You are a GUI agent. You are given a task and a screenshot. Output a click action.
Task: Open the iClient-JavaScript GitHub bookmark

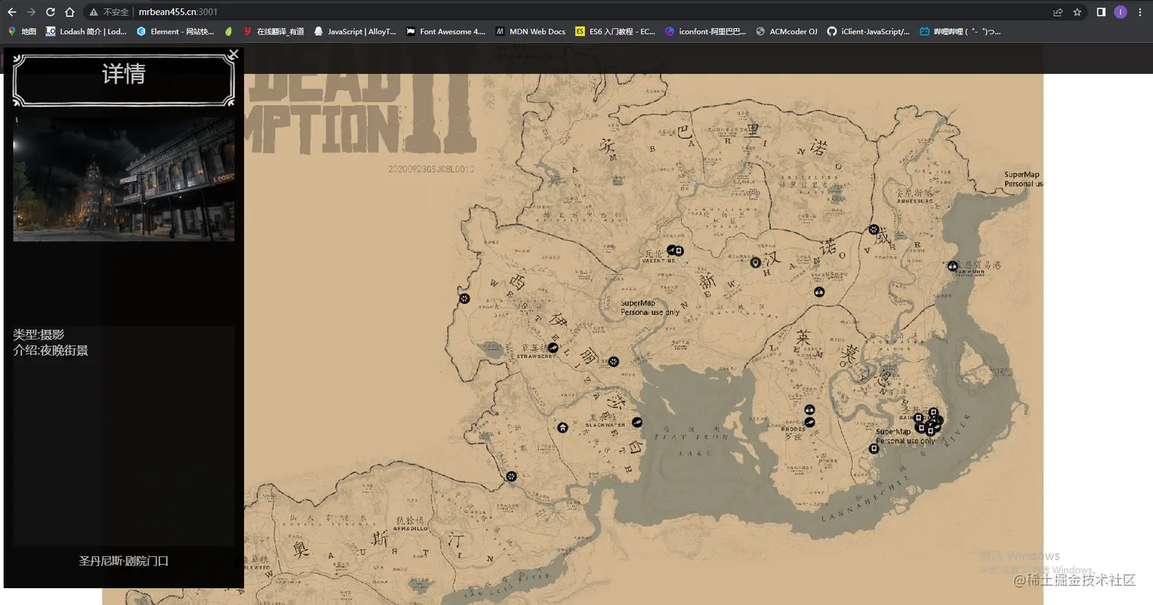point(869,31)
